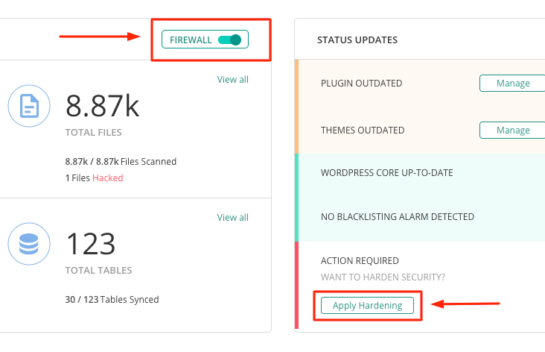
Task: Click the total files document icon
Action: click(29, 106)
